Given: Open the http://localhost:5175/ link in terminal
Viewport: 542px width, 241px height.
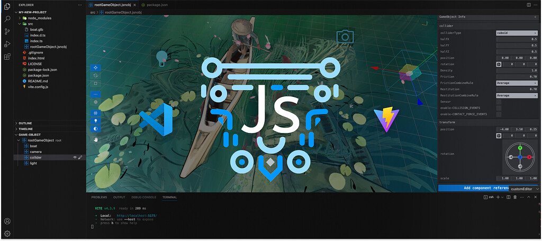Looking at the screenshot, I should pyautogui.click(x=137, y=216).
